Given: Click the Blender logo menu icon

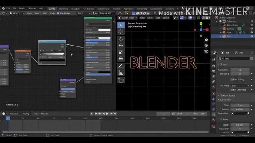Looking at the screenshot, I should pyautogui.click(x=3, y=8).
